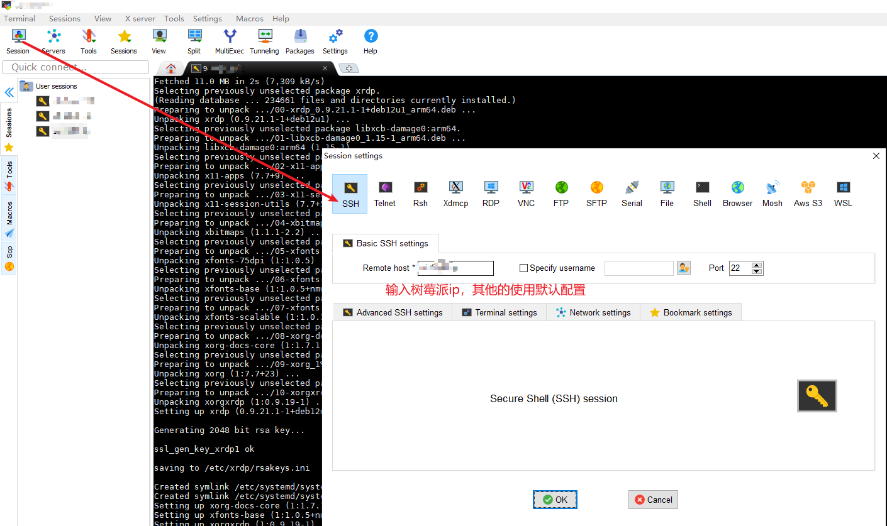Choose the Xdmcp session type
Screen dimensions: 887x526
click(455, 194)
